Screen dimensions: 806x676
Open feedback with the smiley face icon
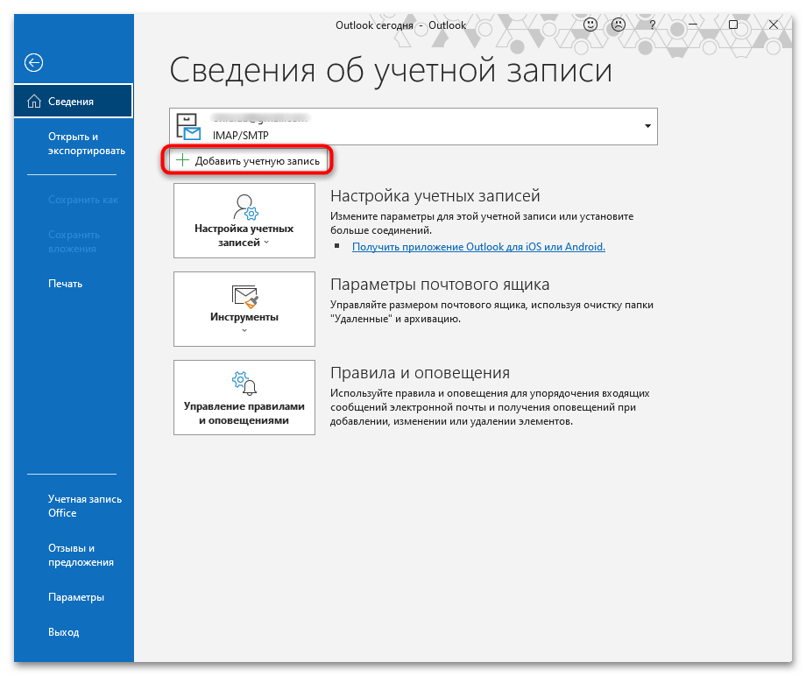[x=590, y=25]
